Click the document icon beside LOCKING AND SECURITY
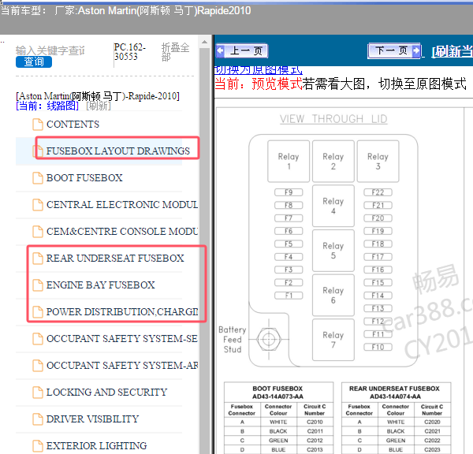The height and width of the screenshot is (454, 473). click(x=38, y=393)
